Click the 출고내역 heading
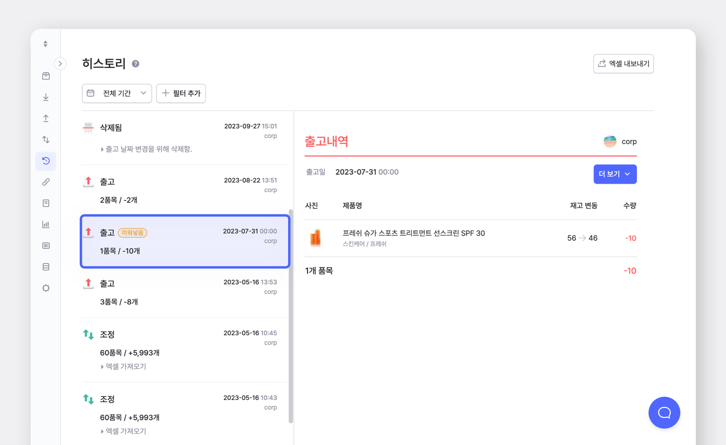 point(326,141)
